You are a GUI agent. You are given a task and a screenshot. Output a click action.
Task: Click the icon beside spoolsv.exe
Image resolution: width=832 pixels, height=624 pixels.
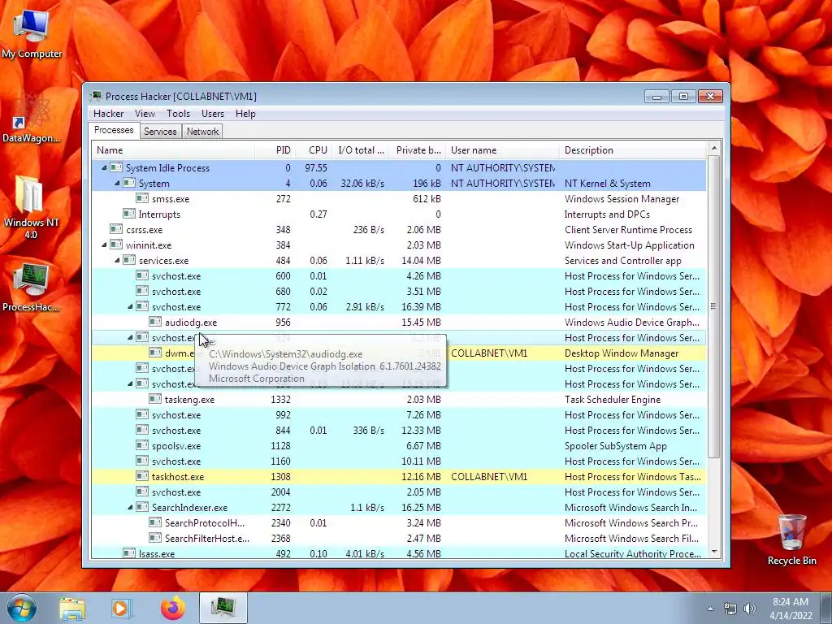pyautogui.click(x=141, y=445)
